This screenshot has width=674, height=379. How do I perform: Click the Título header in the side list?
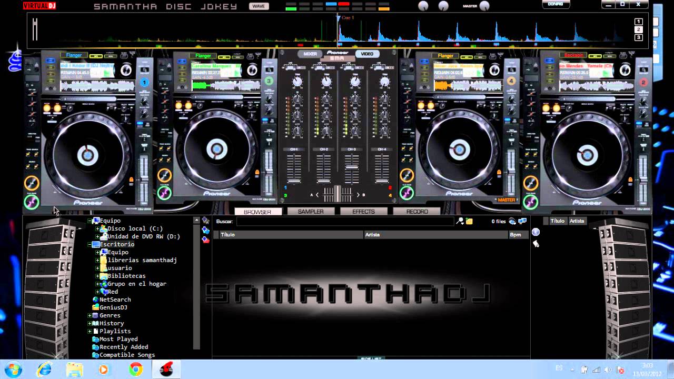click(x=558, y=221)
